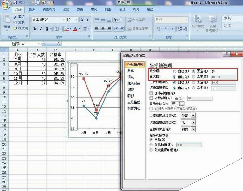Select 固定 radio for 次要刻度单位

193,88
